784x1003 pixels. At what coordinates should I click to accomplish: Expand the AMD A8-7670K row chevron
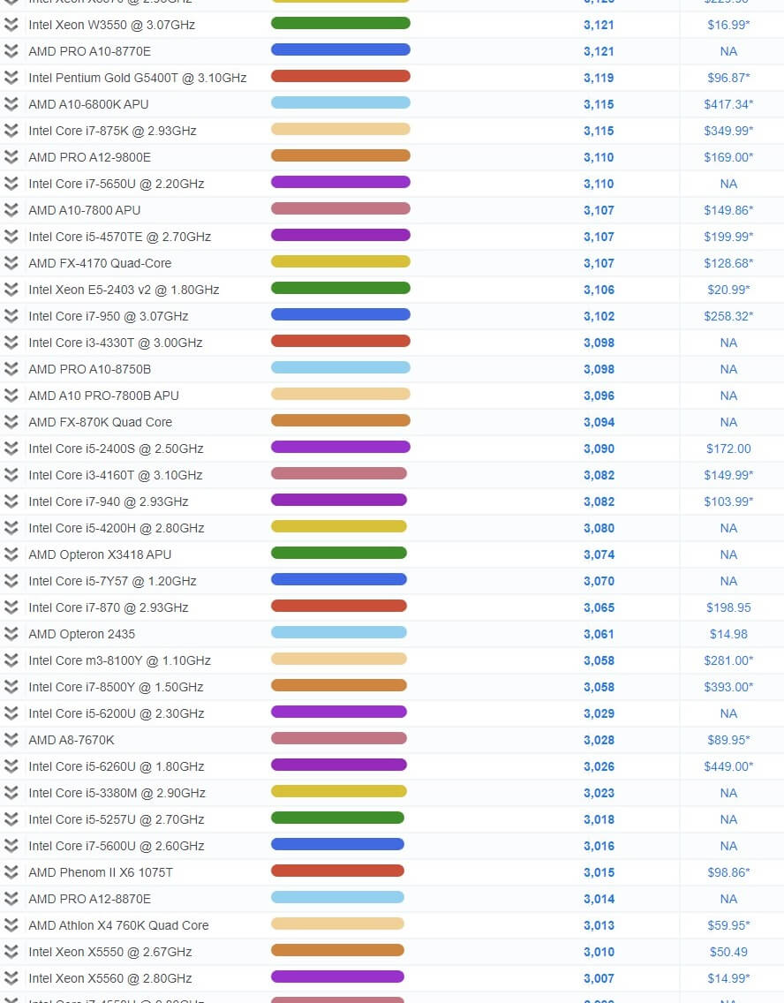[11, 740]
